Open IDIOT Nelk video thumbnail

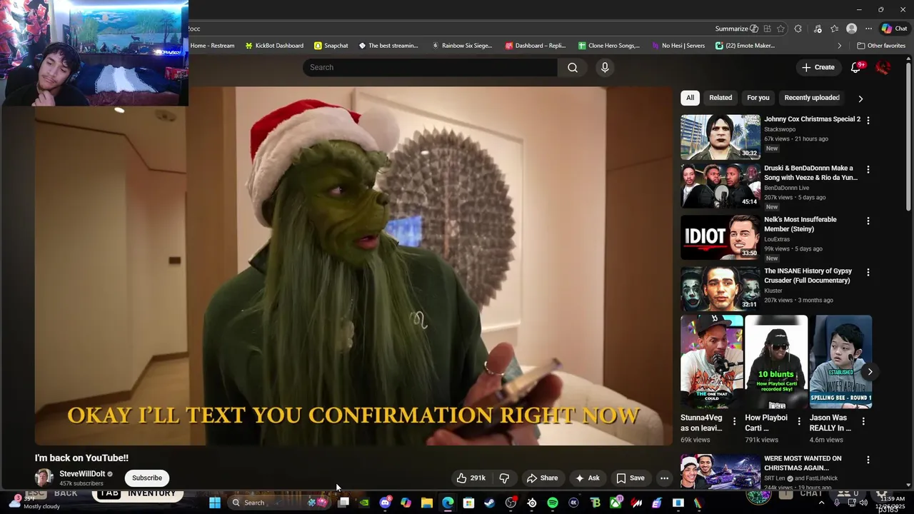(x=720, y=238)
